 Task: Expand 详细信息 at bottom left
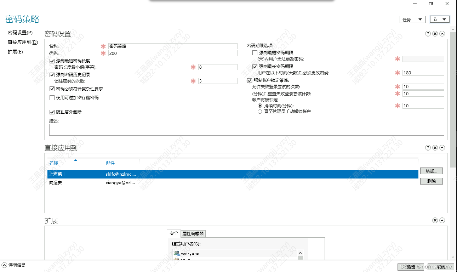(4, 265)
